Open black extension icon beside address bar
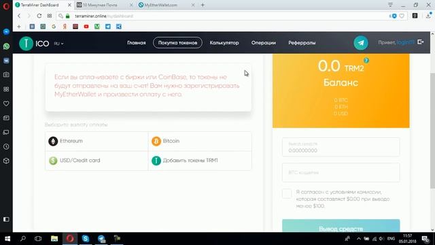This screenshot has height=245, width=435. point(415,16)
